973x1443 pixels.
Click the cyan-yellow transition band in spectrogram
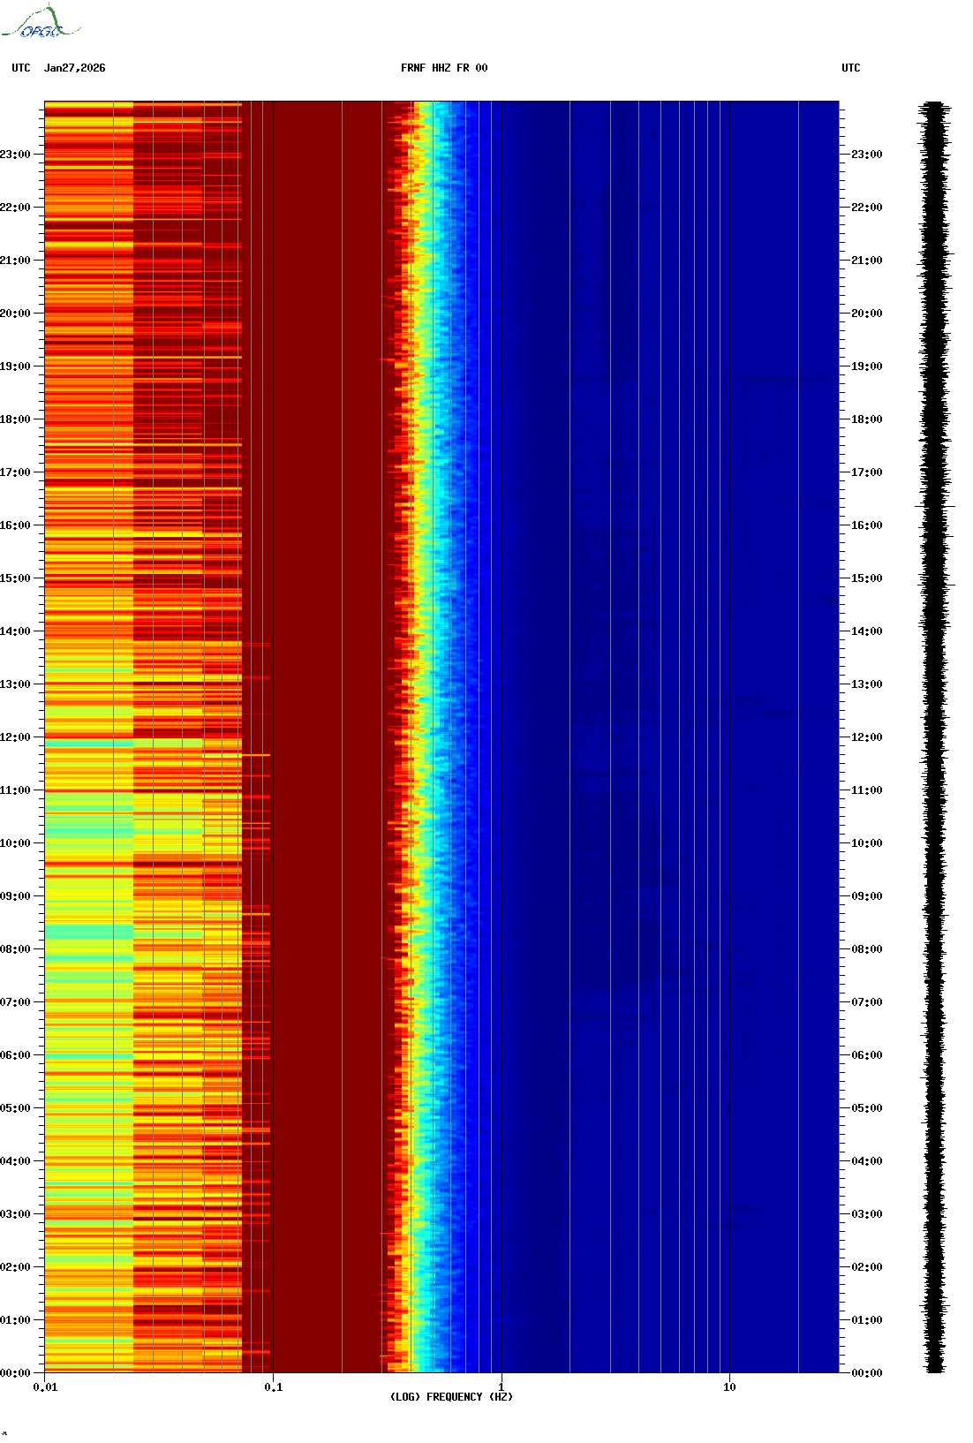(x=426, y=737)
